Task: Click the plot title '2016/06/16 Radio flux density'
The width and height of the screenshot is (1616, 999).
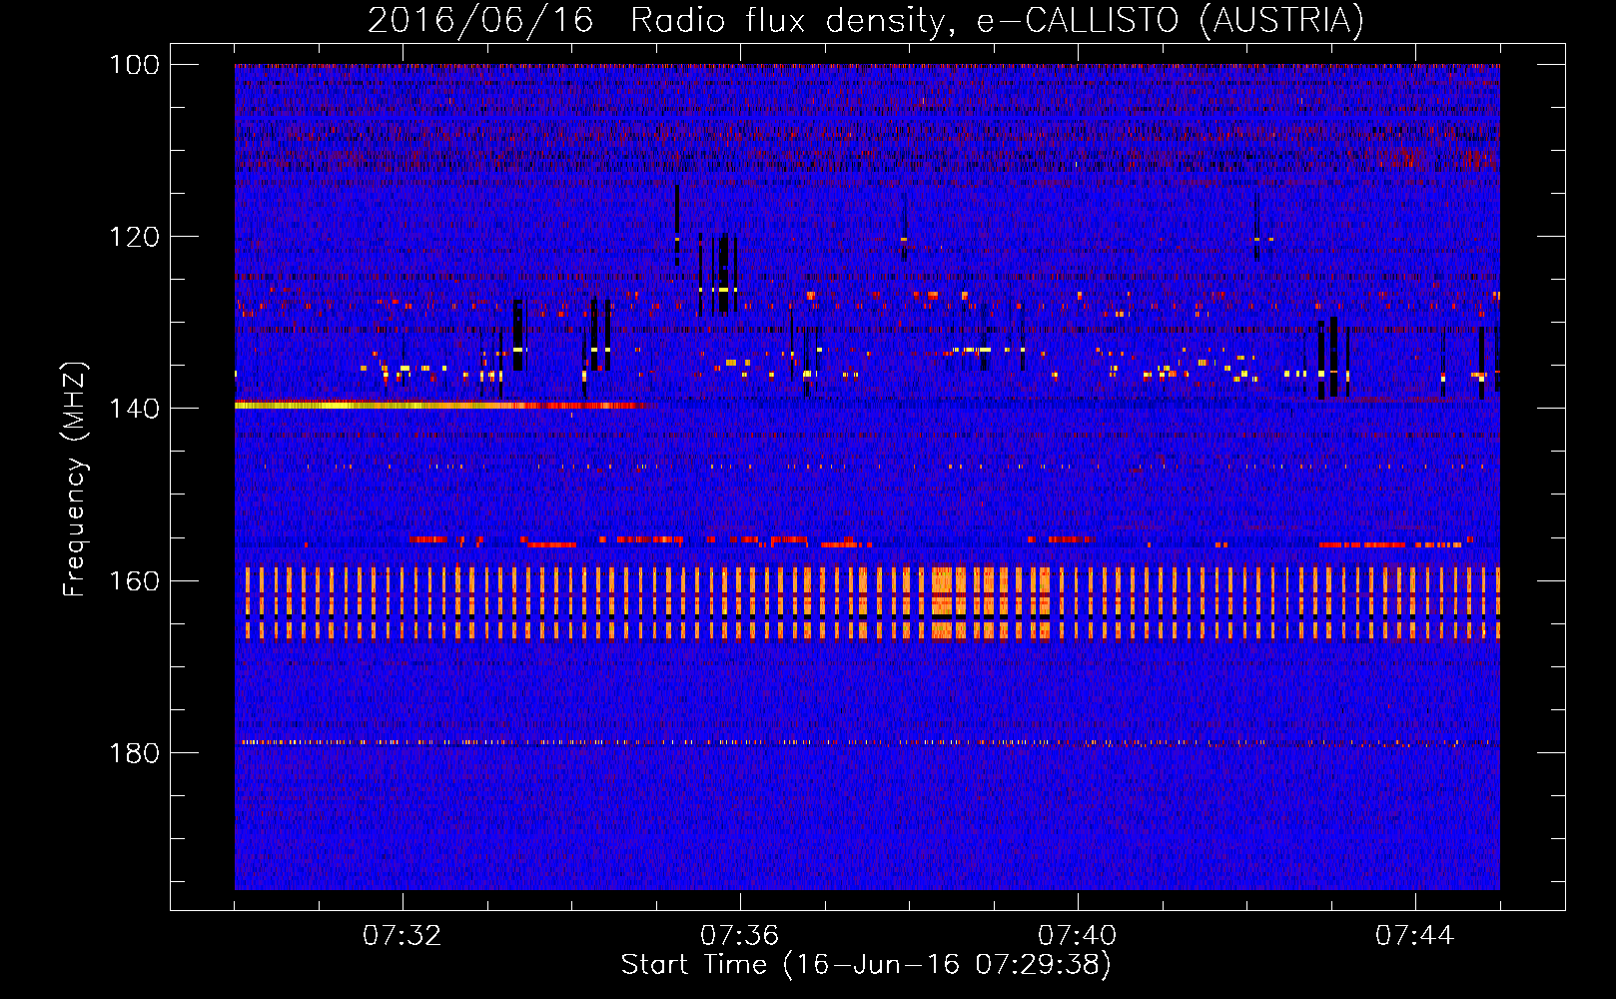Action: click(x=865, y=20)
